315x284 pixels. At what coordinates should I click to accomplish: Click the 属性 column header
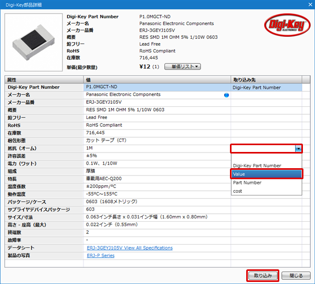44,80
